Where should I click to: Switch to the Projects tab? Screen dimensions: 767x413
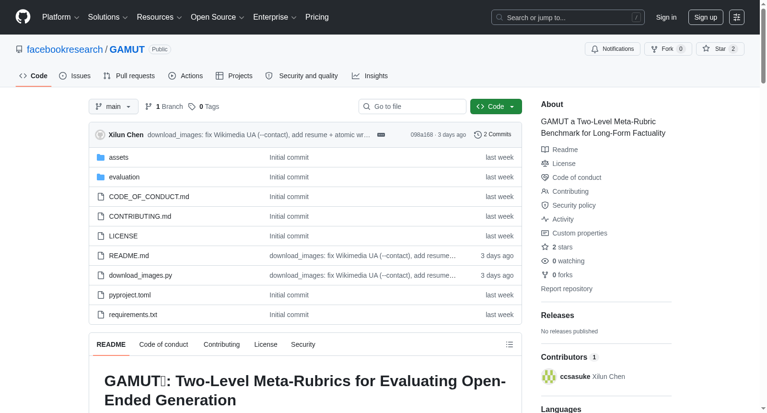pyautogui.click(x=234, y=76)
